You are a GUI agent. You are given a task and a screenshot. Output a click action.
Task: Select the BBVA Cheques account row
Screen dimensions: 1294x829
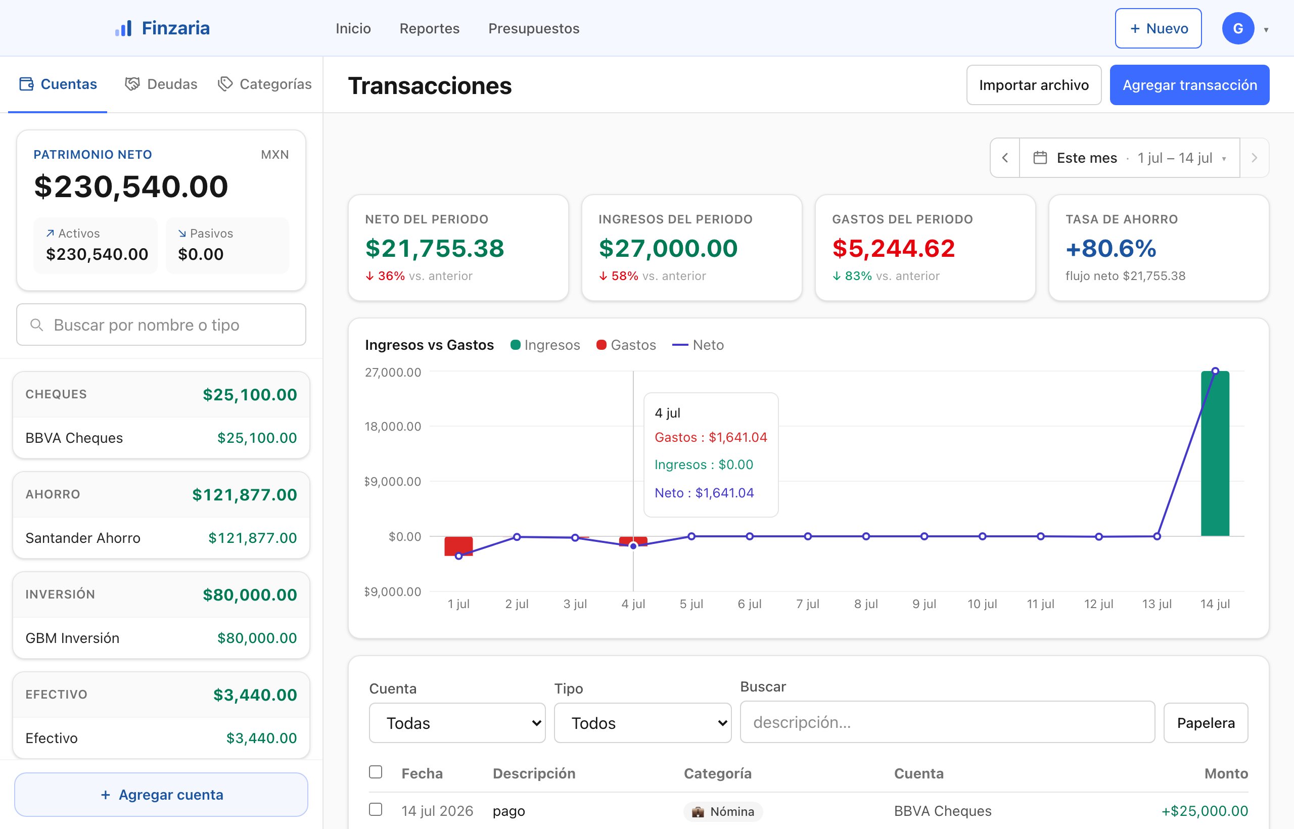coord(161,438)
